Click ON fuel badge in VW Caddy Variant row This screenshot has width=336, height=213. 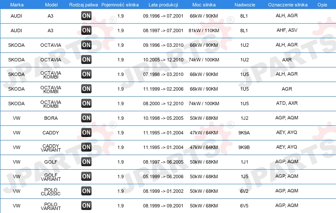point(86,147)
